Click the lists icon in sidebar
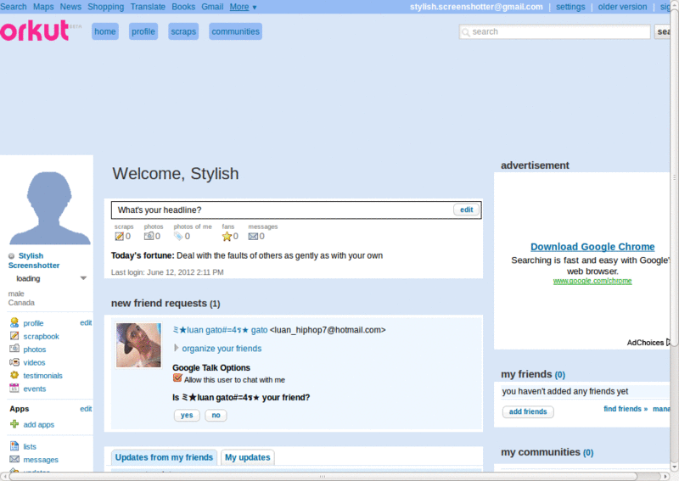679x481 pixels. click(x=14, y=446)
